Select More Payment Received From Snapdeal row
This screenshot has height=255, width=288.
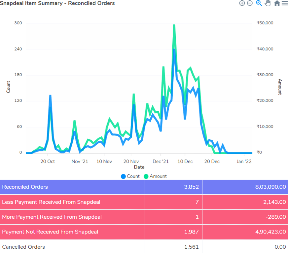144,217
